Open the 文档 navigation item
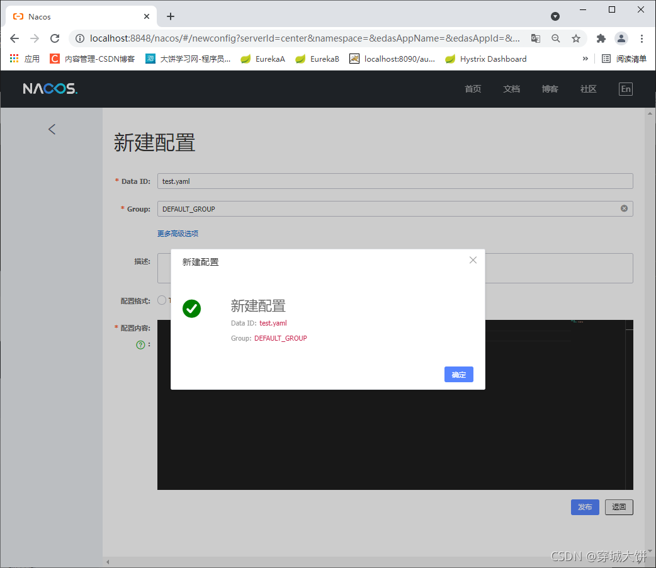The width and height of the screenshot is (656, 568). pyautogui.click(x=511, y=88)
